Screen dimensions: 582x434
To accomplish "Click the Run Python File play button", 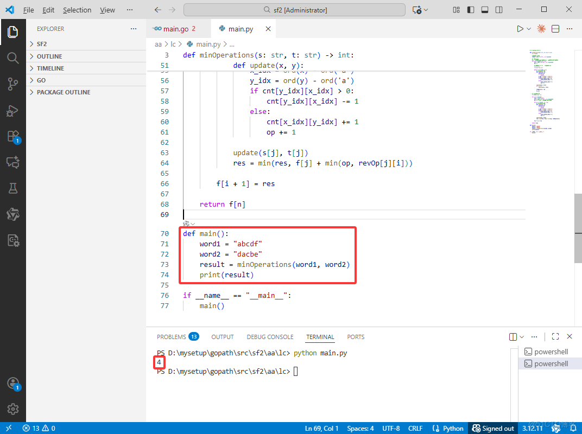I will (x=520, y=29).
